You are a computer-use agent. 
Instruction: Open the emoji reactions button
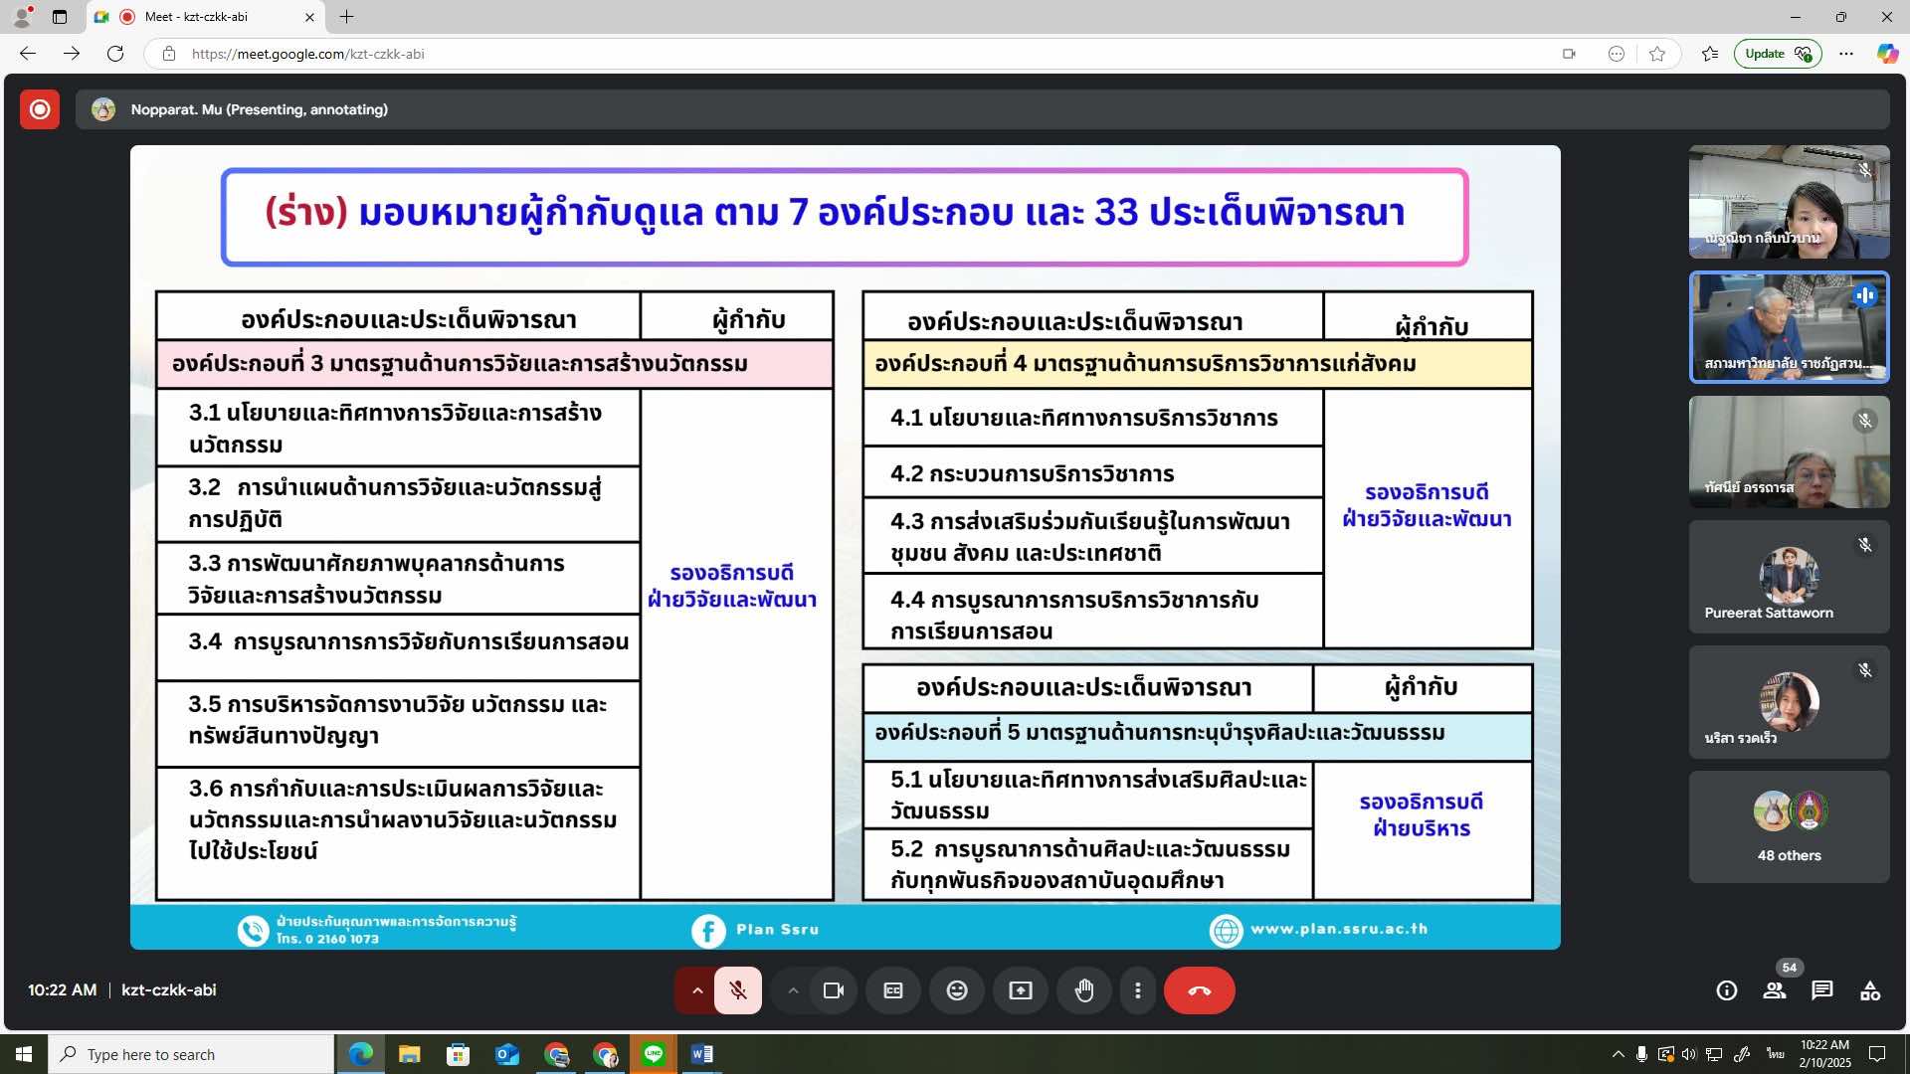pyautogui.click(x=957, y=990)
